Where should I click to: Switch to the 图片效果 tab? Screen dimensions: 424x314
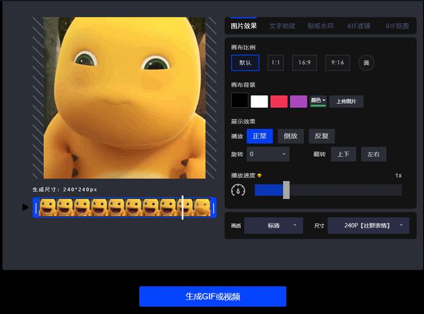(x=244, y=26)
